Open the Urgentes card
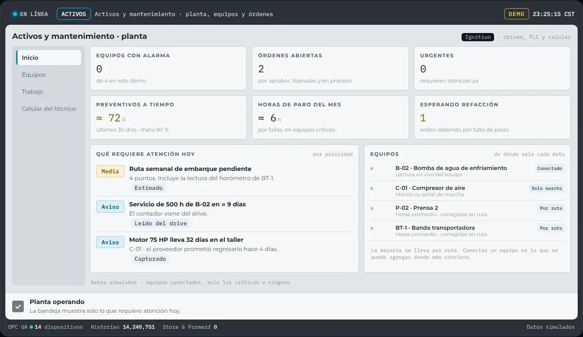This screenshot has height=337, width=583. (x=492, y=68)
